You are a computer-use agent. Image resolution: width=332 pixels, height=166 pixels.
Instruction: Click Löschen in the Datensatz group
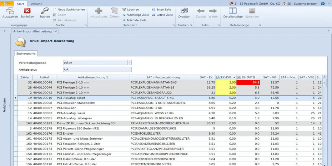130,10
